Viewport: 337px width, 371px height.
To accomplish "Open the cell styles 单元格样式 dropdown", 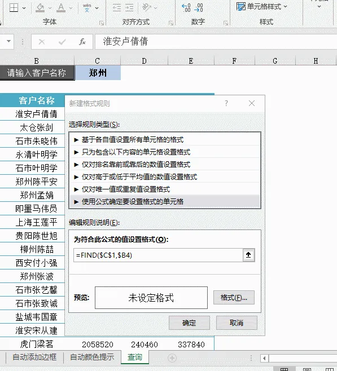I will (261, 7).
